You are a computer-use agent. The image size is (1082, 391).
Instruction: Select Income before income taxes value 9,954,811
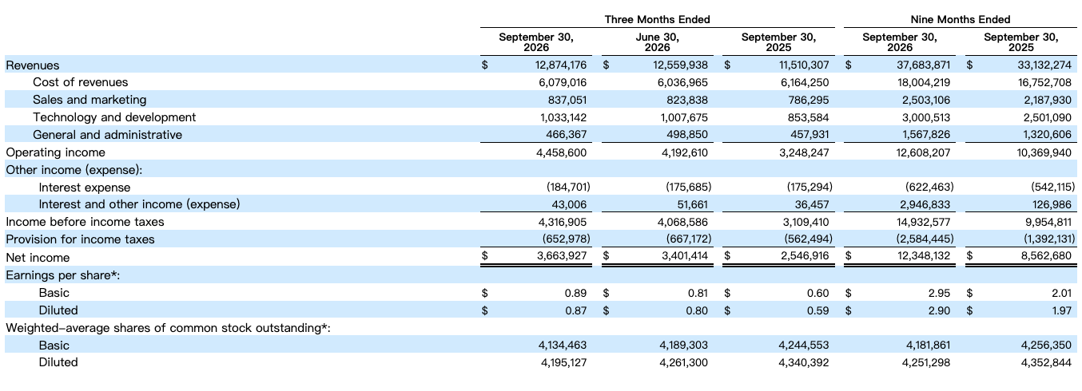1046,222
